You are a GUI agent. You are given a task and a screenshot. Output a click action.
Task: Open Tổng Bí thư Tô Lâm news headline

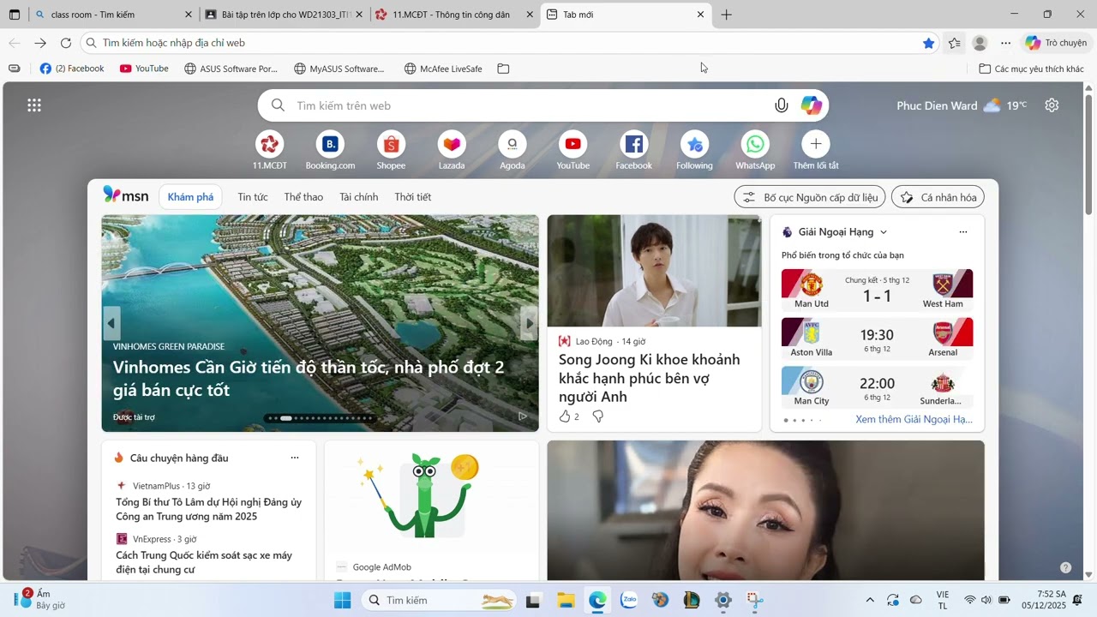pos(208,509)
